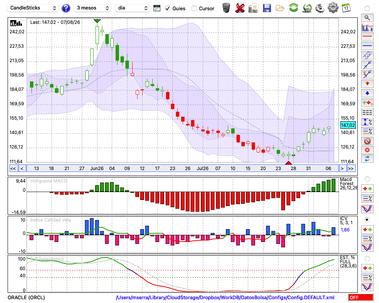The image size is (379, 303).
Task: Enable the Cursor checkbox
Action: [x=194, y=8]
